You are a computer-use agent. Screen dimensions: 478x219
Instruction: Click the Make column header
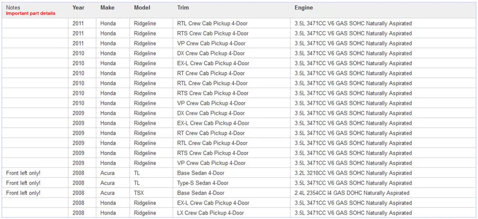(x=107, y=8)
